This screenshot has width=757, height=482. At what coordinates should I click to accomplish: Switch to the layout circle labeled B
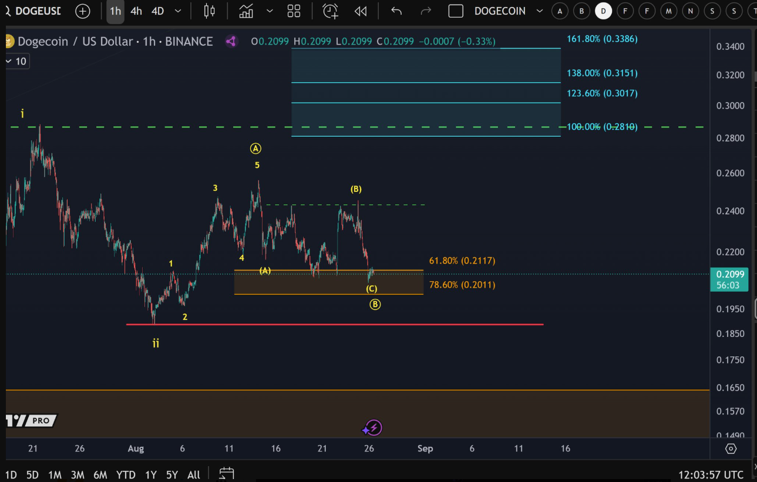[581, 11]
